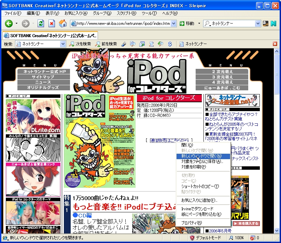Open the 表示(V) menu
Image resolution: width=281 pixels, height=243 pixels.
click(x=52, y=13)
